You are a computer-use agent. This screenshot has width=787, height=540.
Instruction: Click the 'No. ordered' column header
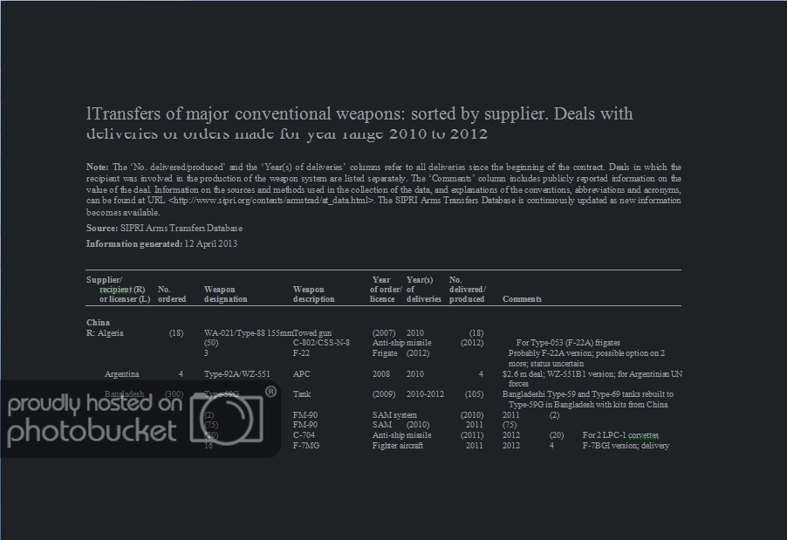tap(172, 294)
